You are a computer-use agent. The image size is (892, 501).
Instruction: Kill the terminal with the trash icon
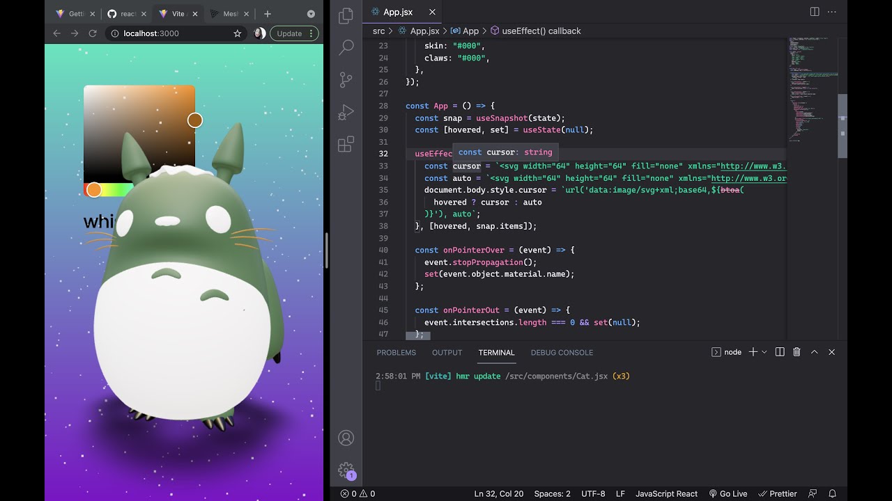click(797, 352)
